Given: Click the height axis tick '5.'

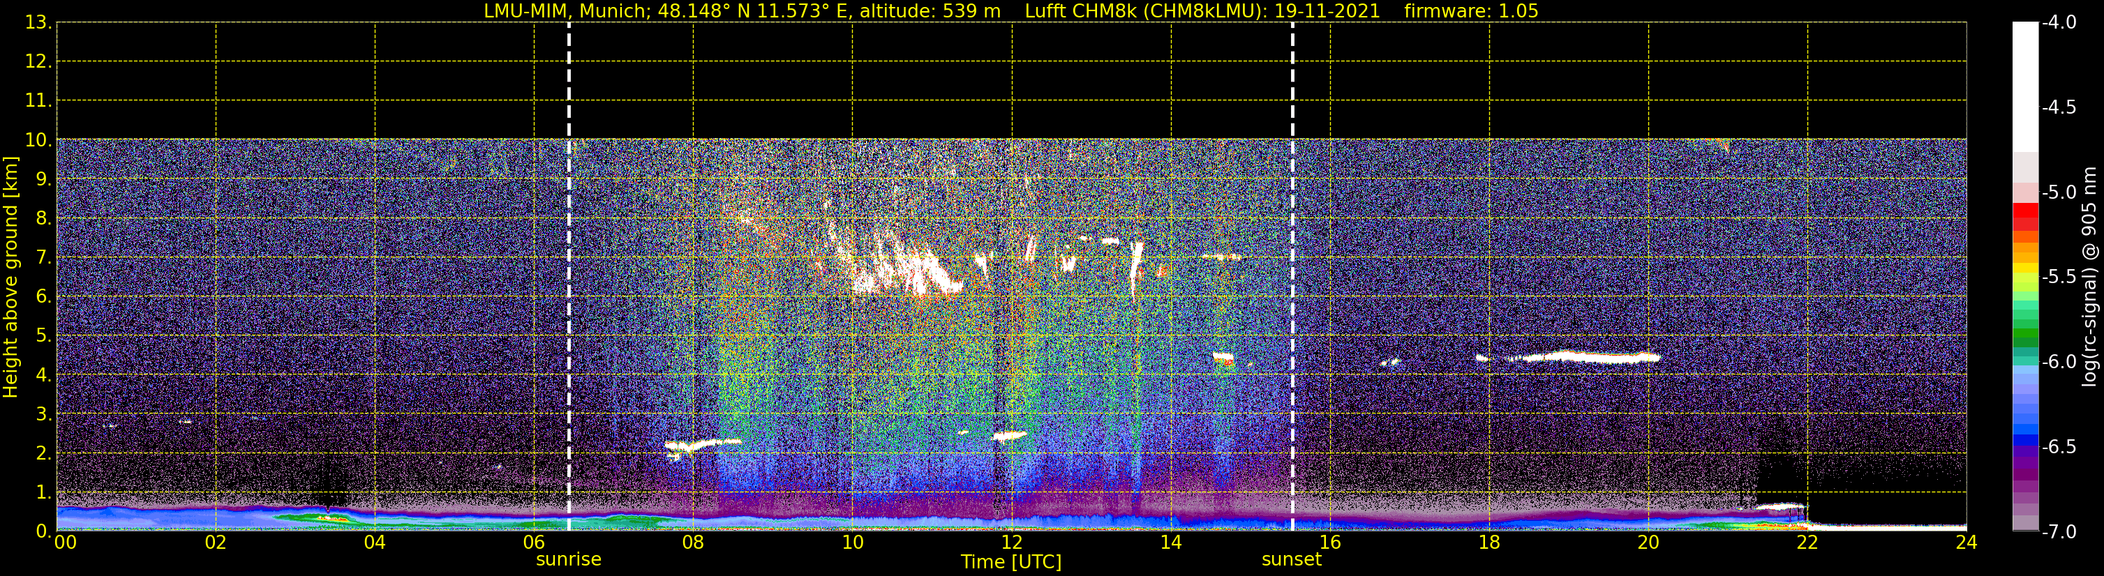Looking at the screenshot, I should pyautogui.click(x=43, y=336).
